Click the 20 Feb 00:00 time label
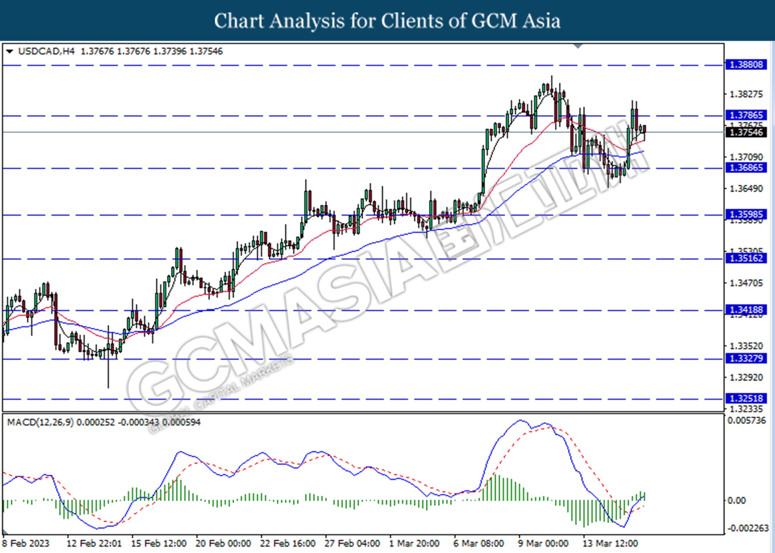 tap(223, 543)
